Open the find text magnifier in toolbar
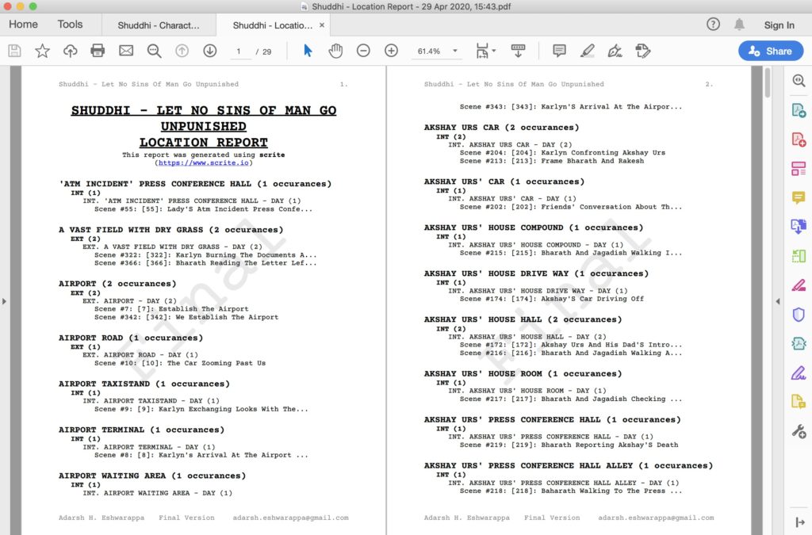Screen dimensions: 812x535 point(154,51)
